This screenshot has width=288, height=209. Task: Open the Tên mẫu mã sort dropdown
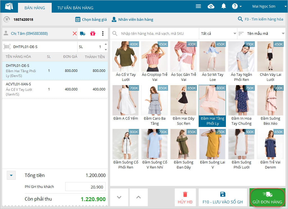click(x=262, y=33)
